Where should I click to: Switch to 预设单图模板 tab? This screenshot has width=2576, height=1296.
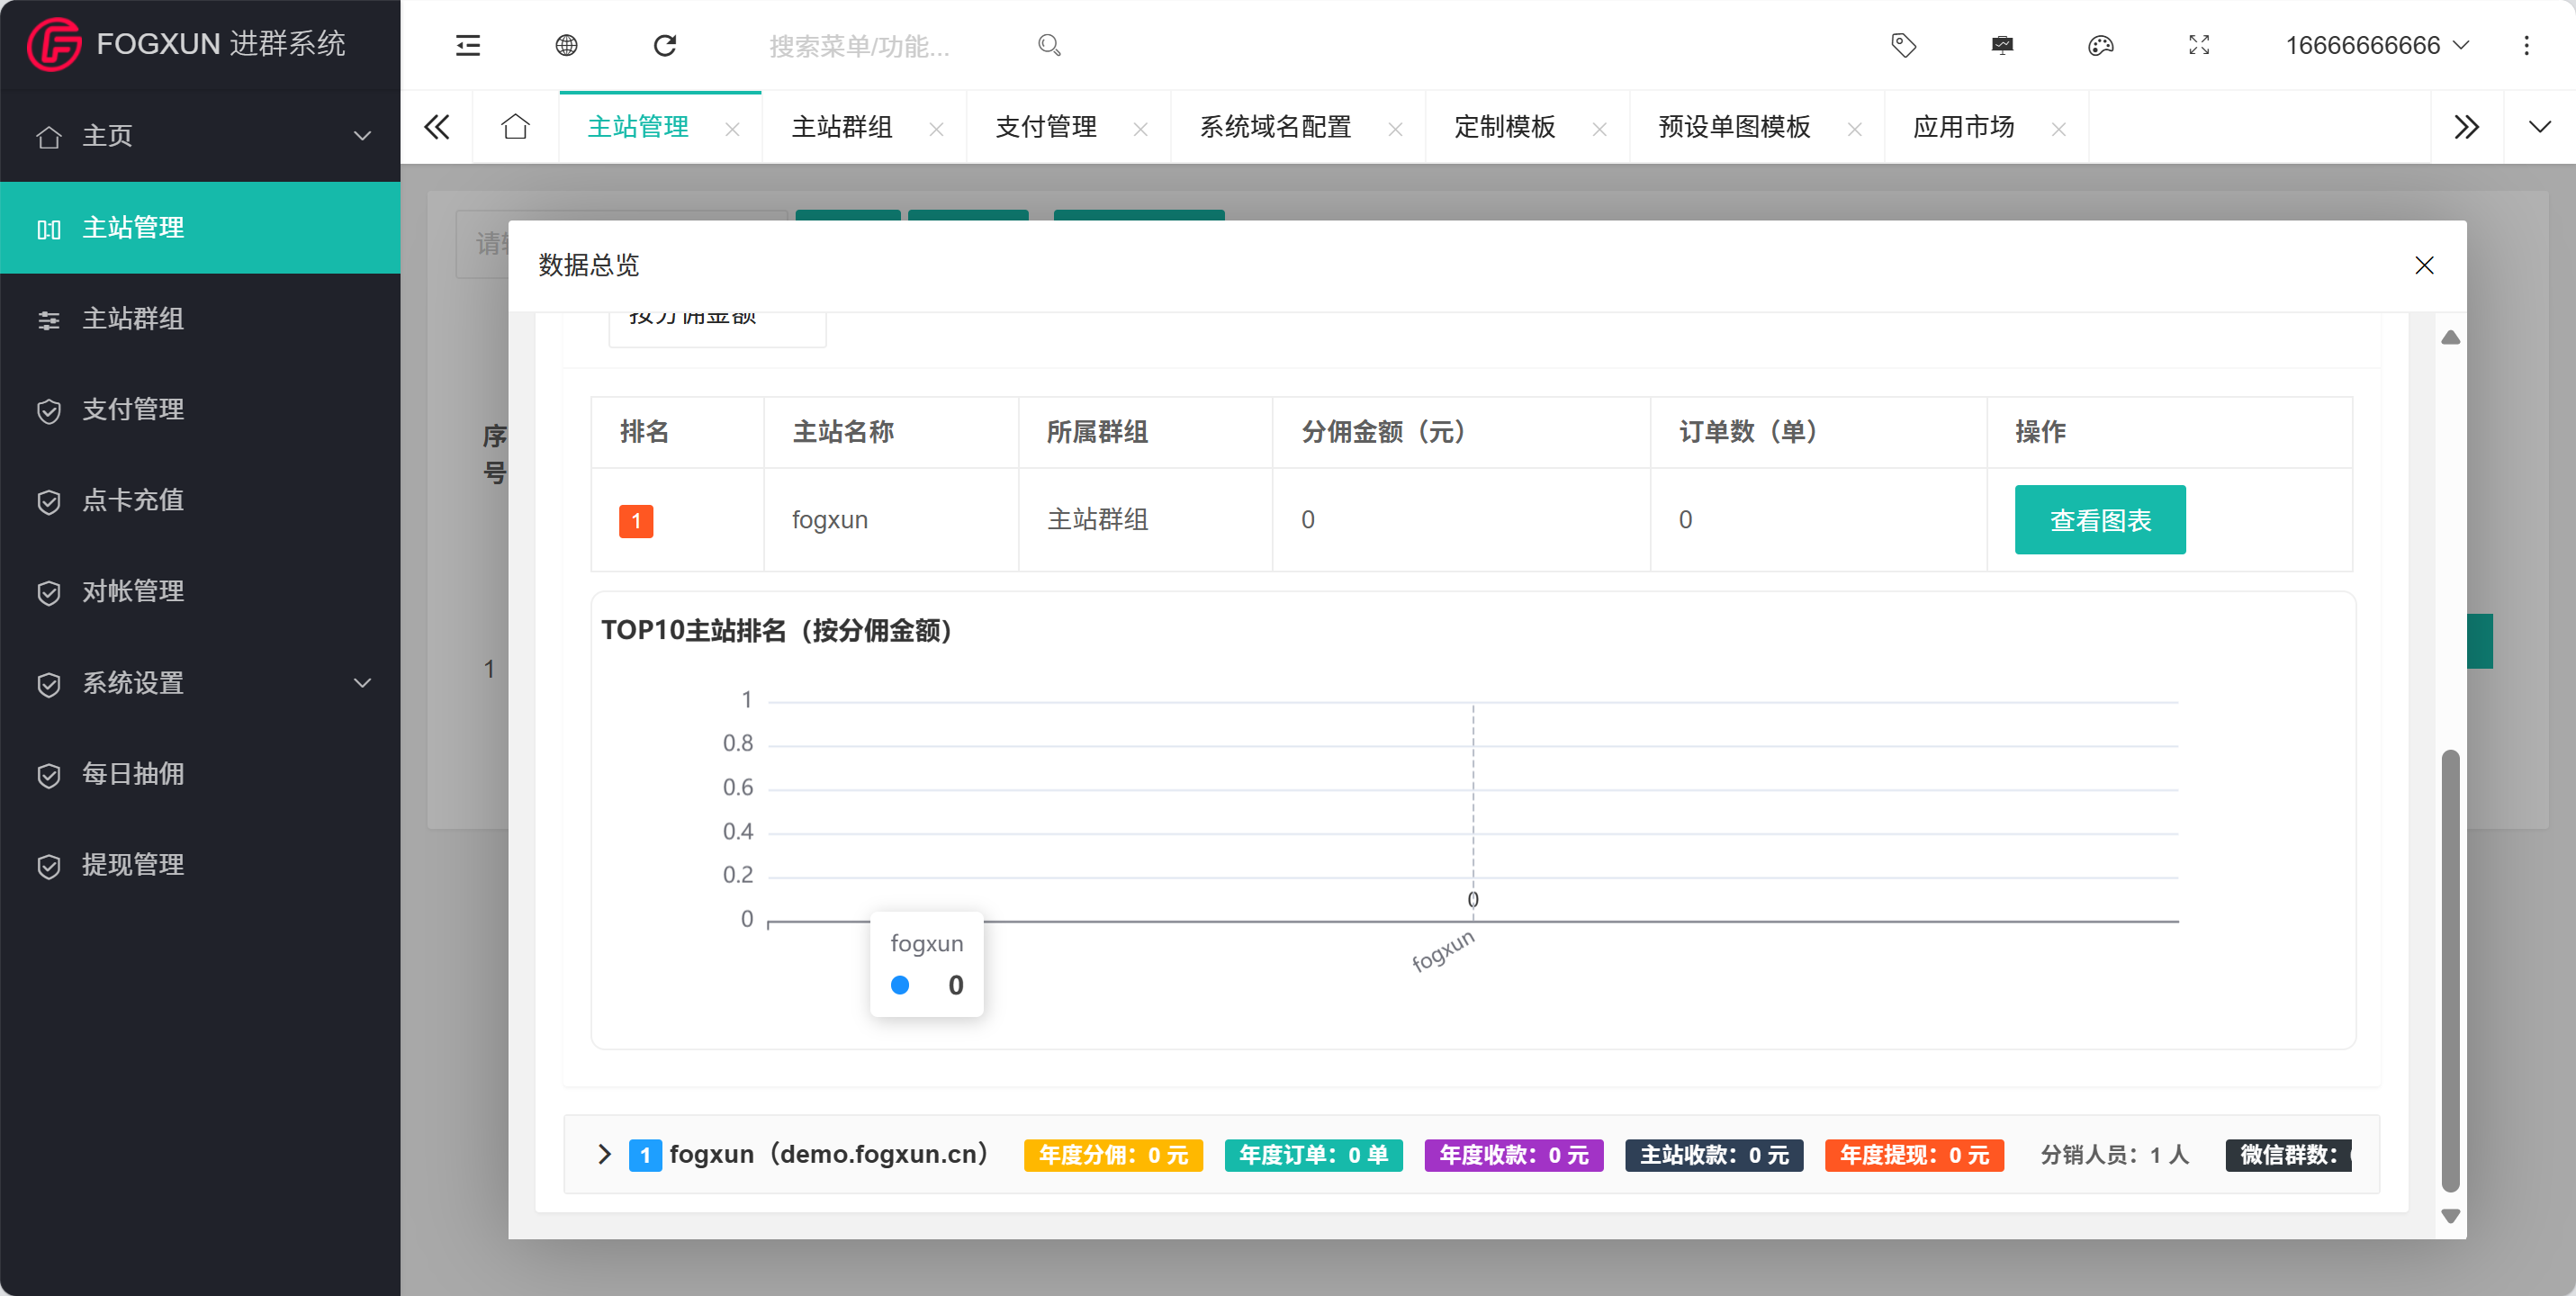click(x=1734, y=127)
